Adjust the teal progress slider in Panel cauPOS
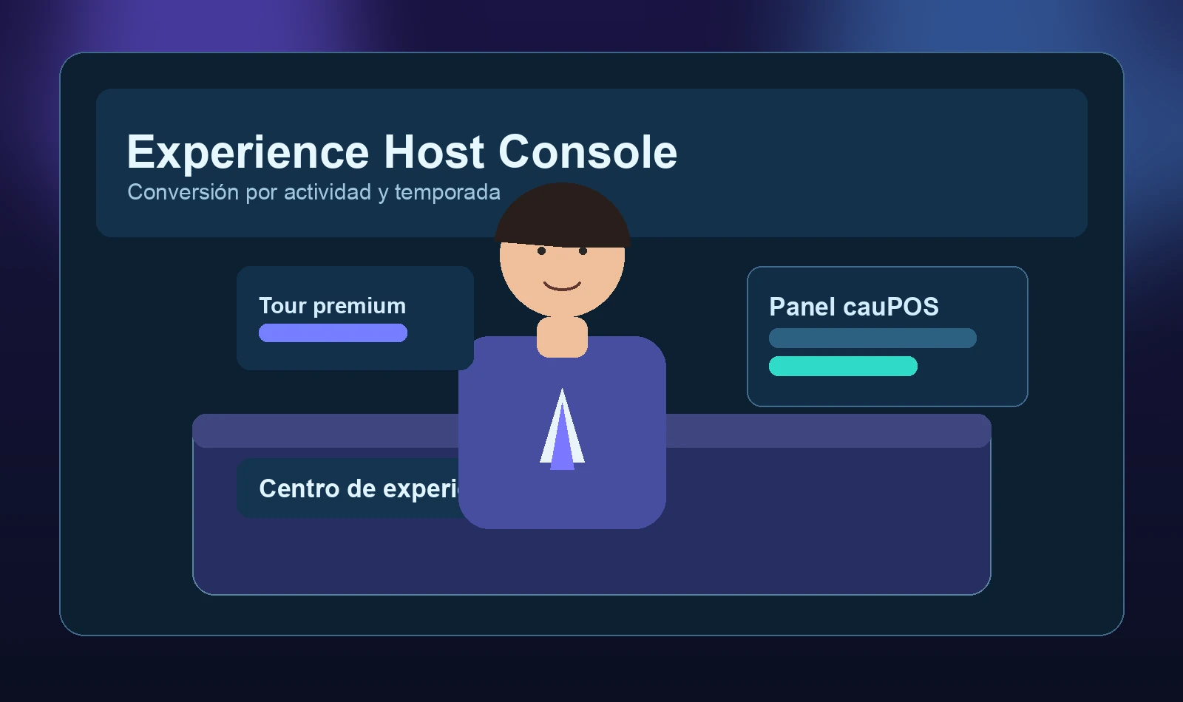Viewport: 1183px width, 702px height. pyautogui.click(x=843, y=366)
